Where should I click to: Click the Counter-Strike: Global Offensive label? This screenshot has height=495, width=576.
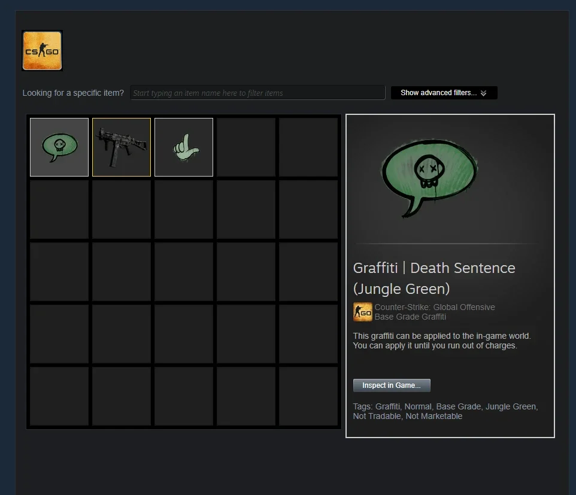tap(435, 307)
